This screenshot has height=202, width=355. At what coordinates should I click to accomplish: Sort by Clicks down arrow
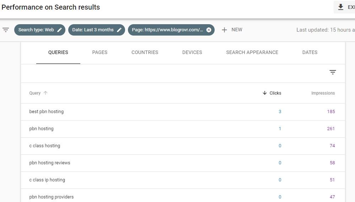[x=264, y=93]
